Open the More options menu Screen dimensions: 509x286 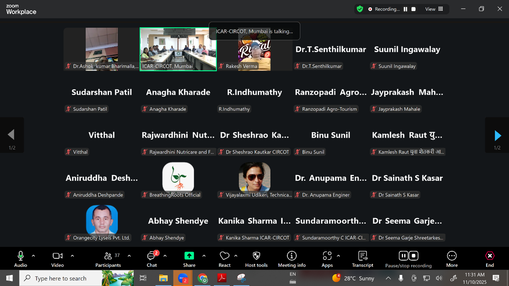(x=451, y=259)
